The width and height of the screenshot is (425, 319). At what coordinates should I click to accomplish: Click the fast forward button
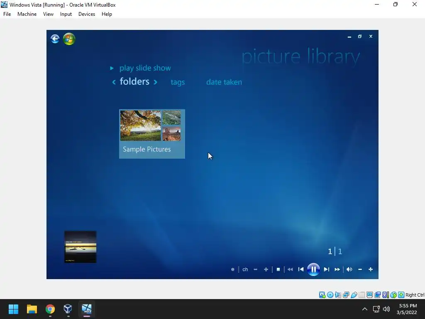pyautogui.click(x=337, y=269)
